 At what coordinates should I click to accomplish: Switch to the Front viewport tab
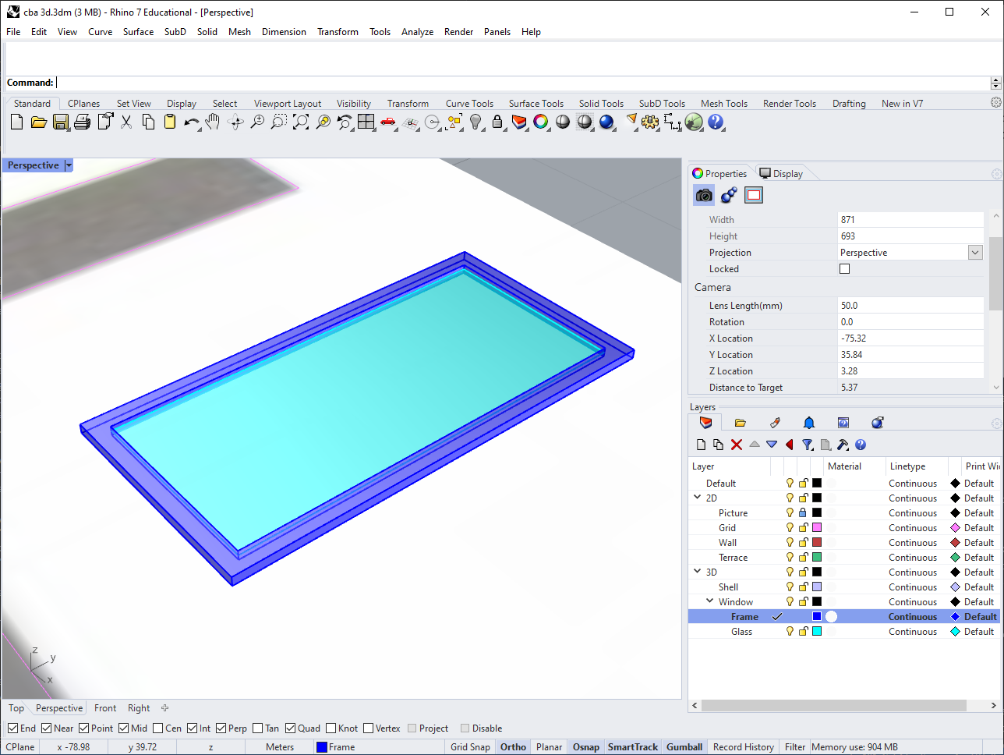(x=105, y=708)
